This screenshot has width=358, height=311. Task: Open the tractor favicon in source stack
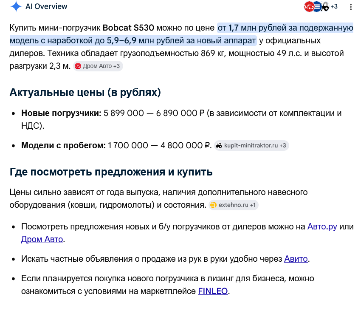click(325, 7)
